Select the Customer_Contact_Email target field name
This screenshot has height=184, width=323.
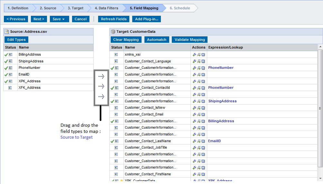[144, 114]
